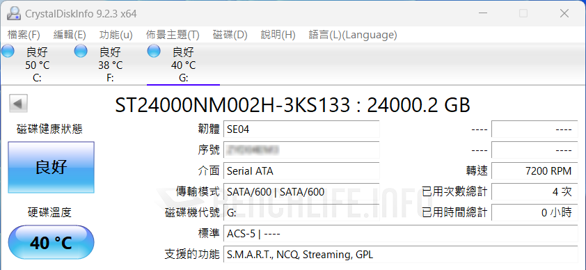This screenshot has width=586, height=270.
Task: Open the 語言(L)(Language) menu
Action: 353,35
